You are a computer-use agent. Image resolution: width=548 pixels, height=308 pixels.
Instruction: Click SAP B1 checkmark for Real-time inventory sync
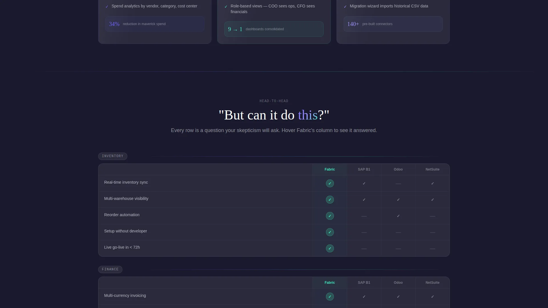click(364, 183)
